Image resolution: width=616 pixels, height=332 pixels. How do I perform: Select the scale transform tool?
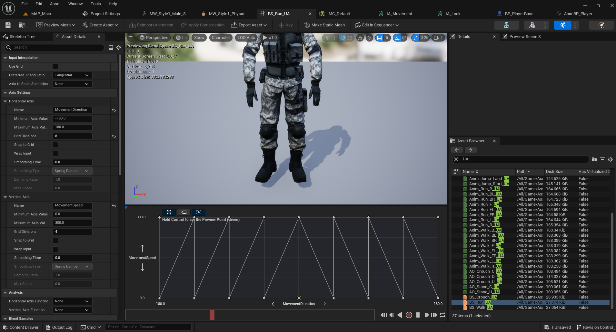pyautogui.click(x=350, y=38)
